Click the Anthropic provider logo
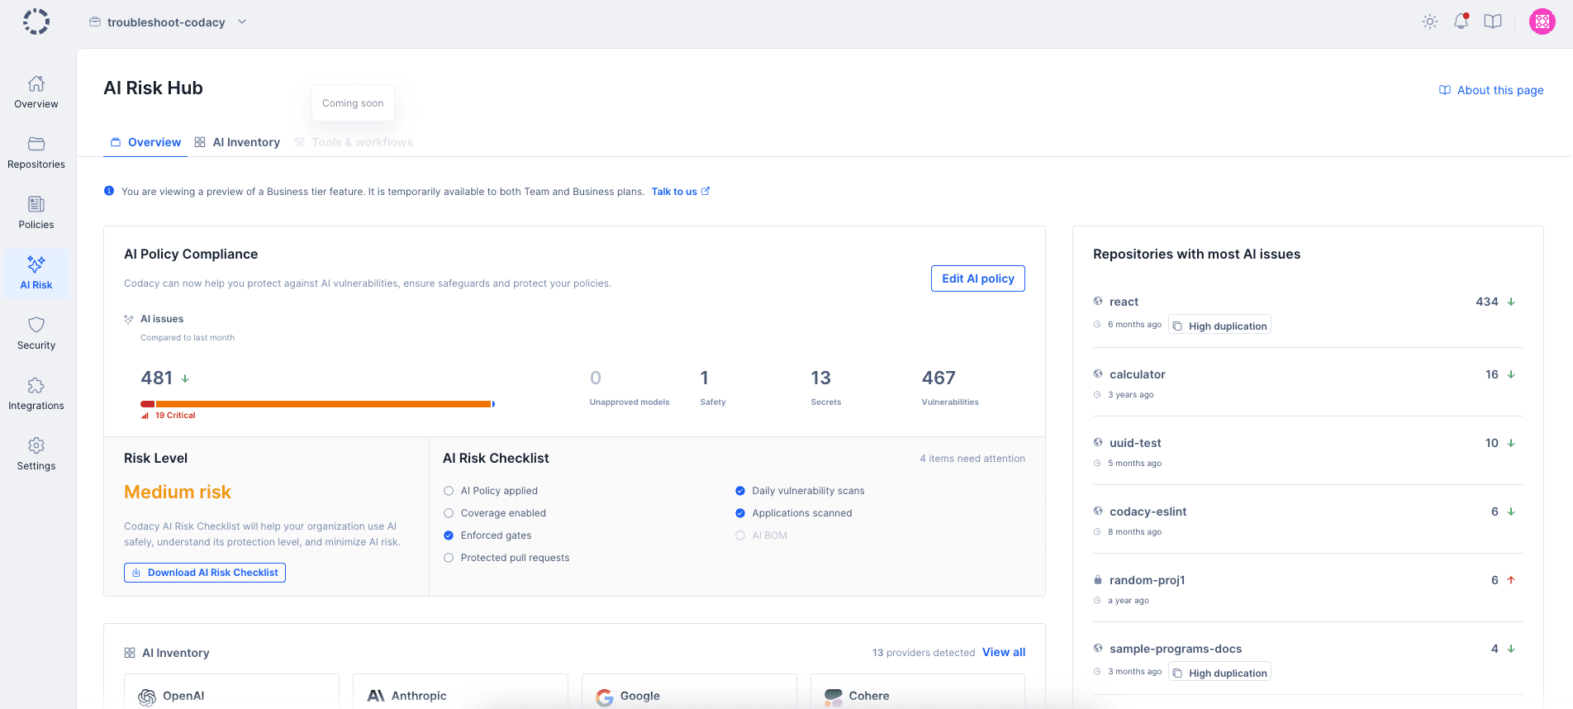 coord(376,696)
